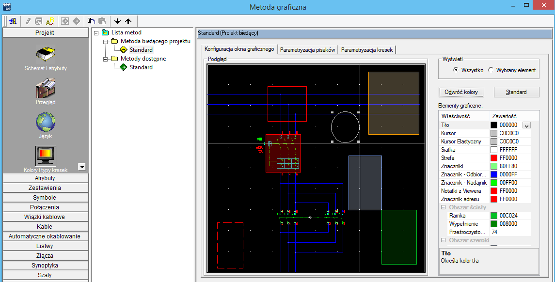The width and height of the screenshot is (555, 282).
Task: Open Kolory i typy kresek monitor icon
Action: (45, 156)
